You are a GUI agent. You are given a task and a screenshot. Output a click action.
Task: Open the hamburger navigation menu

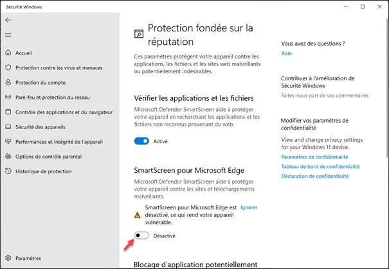[8, 35]
